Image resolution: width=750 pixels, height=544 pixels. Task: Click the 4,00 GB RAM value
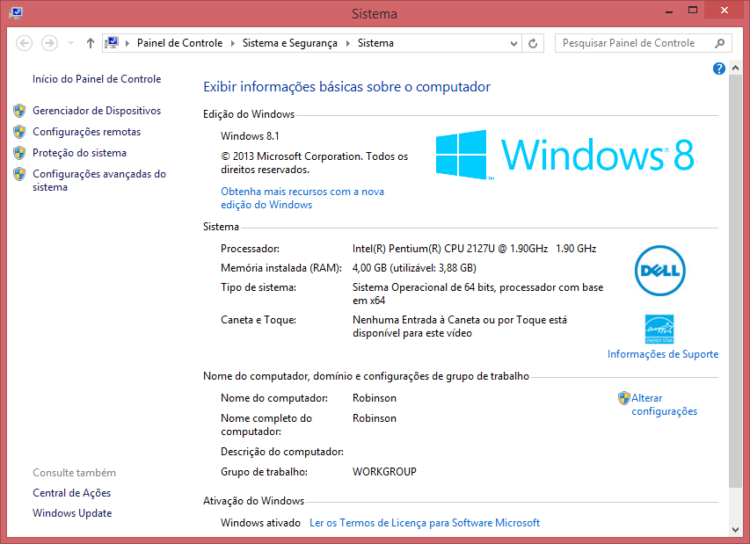414,268
